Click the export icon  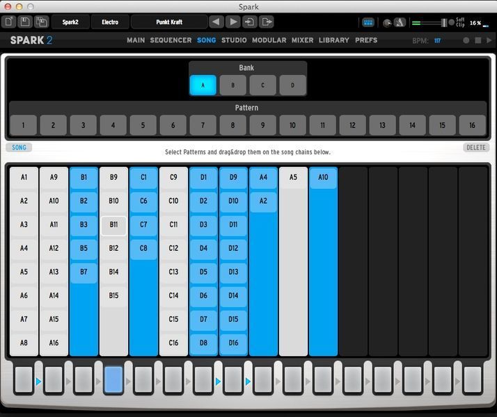click(267, 22)
